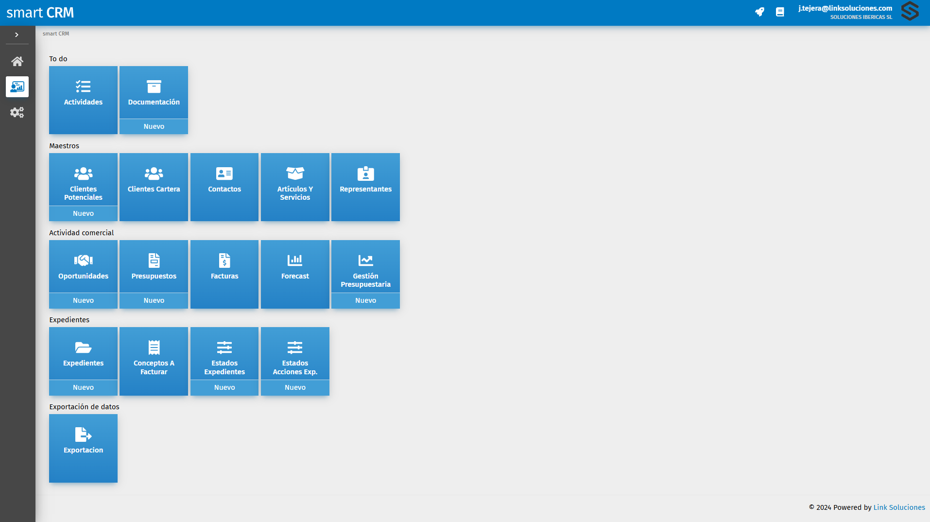Click the rocket icon in top bar
930x522 pixels.
pos(759,12)
